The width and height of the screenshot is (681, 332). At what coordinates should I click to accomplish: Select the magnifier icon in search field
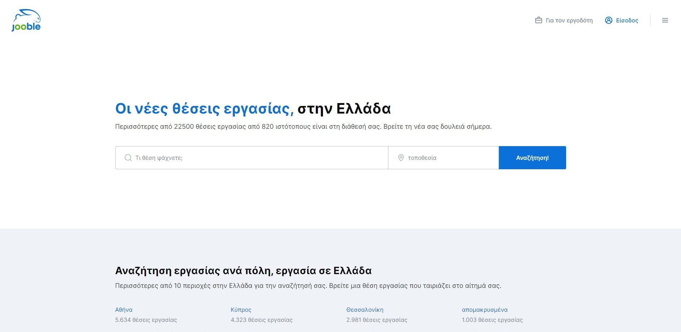[128, 158]
